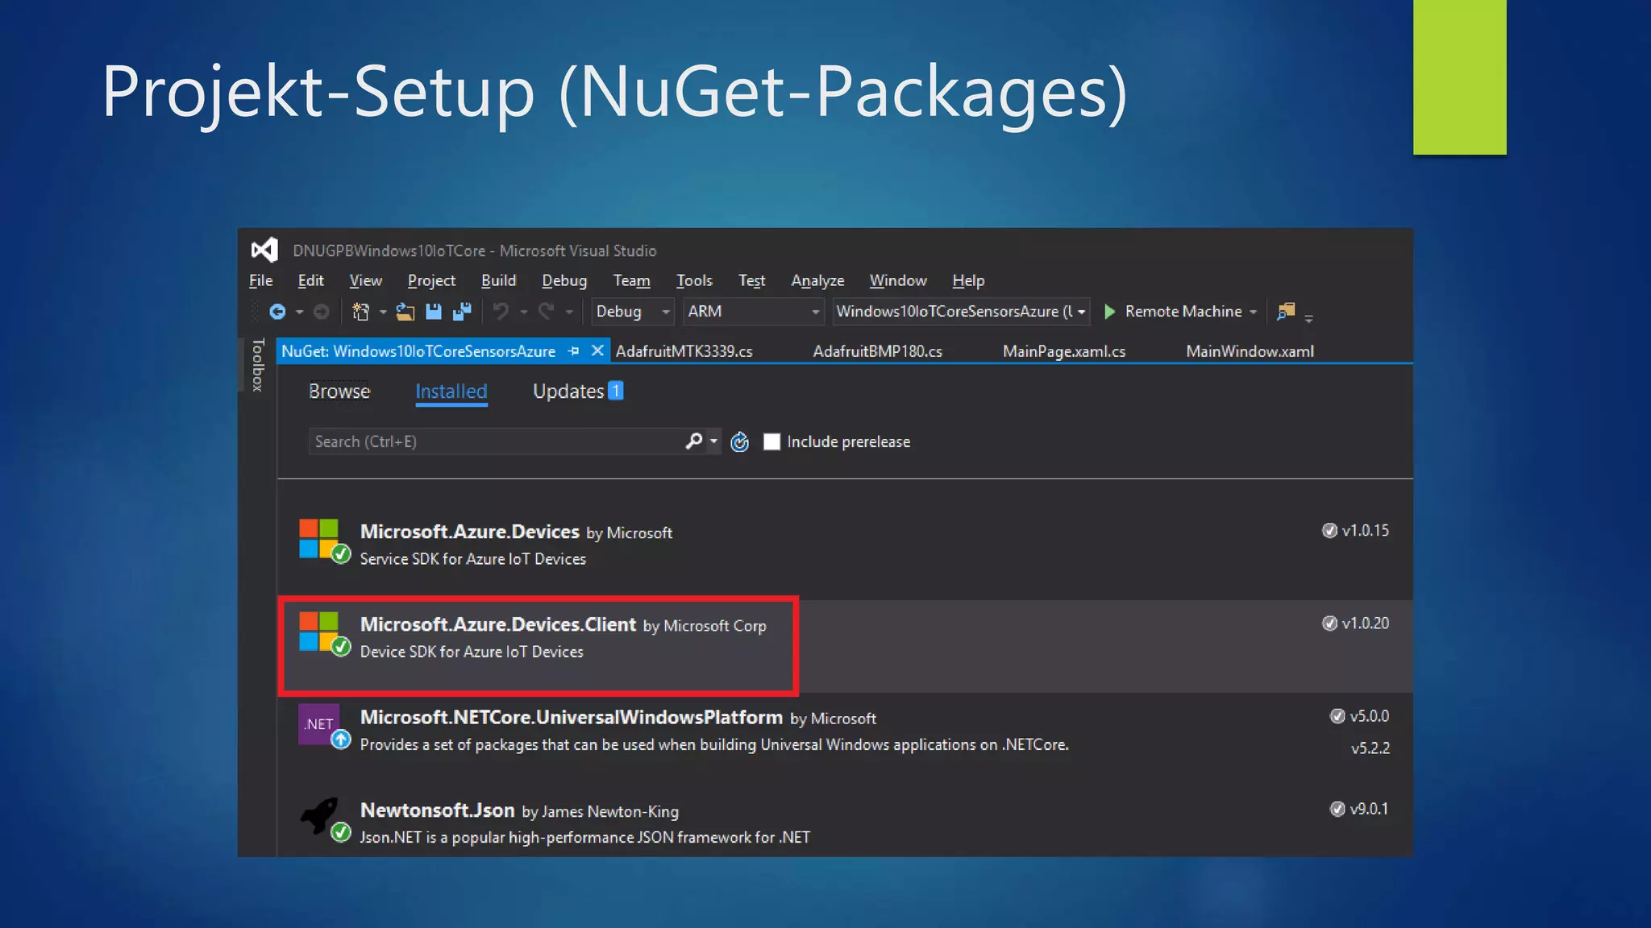
Task: Undo the last action
Action: 501,311
